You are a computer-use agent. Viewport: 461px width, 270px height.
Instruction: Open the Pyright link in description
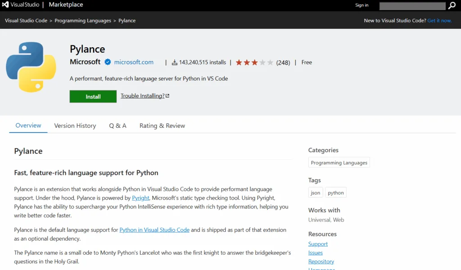[x=140, y=198]
